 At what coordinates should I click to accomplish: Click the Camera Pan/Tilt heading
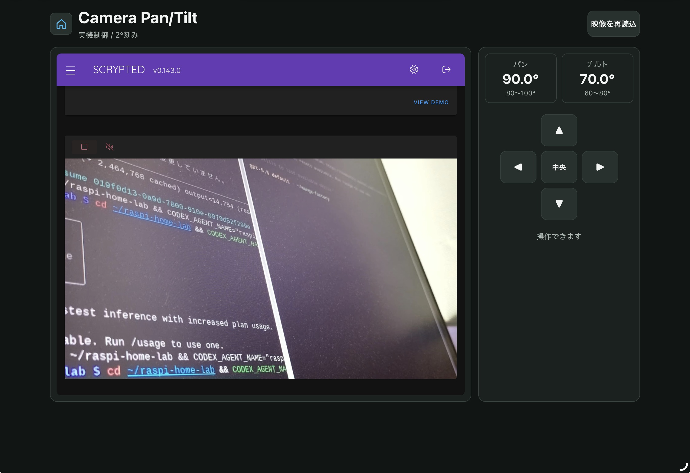pos(138,18)
